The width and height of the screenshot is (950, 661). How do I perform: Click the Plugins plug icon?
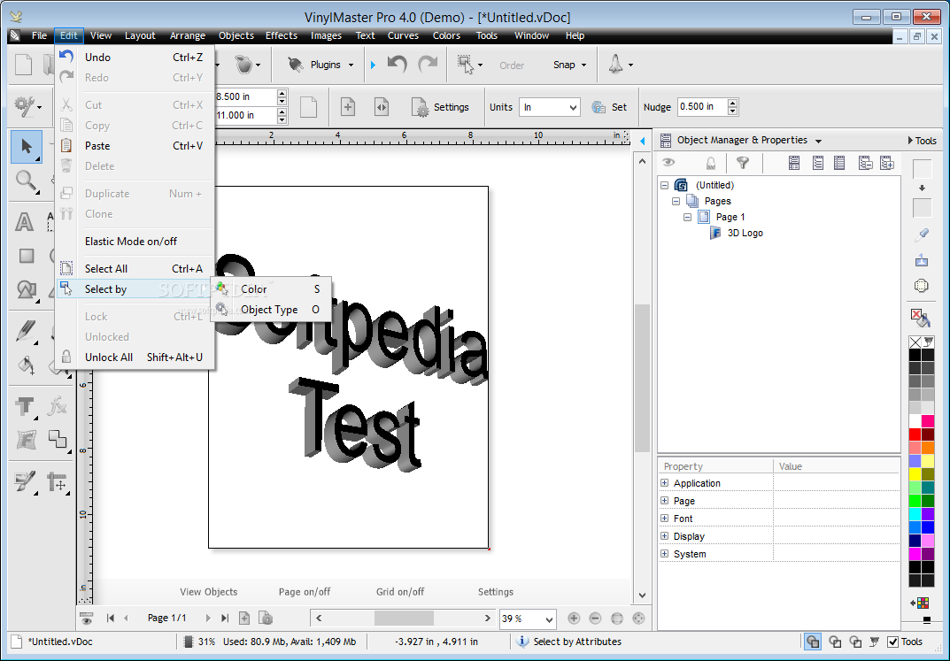[295, 65]
